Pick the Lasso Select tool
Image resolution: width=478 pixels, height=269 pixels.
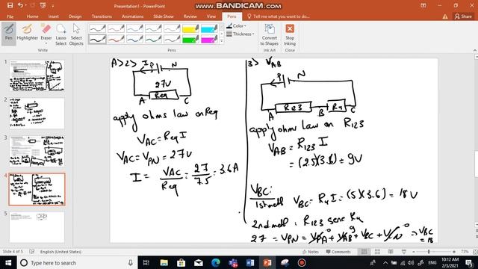[61, 34]
